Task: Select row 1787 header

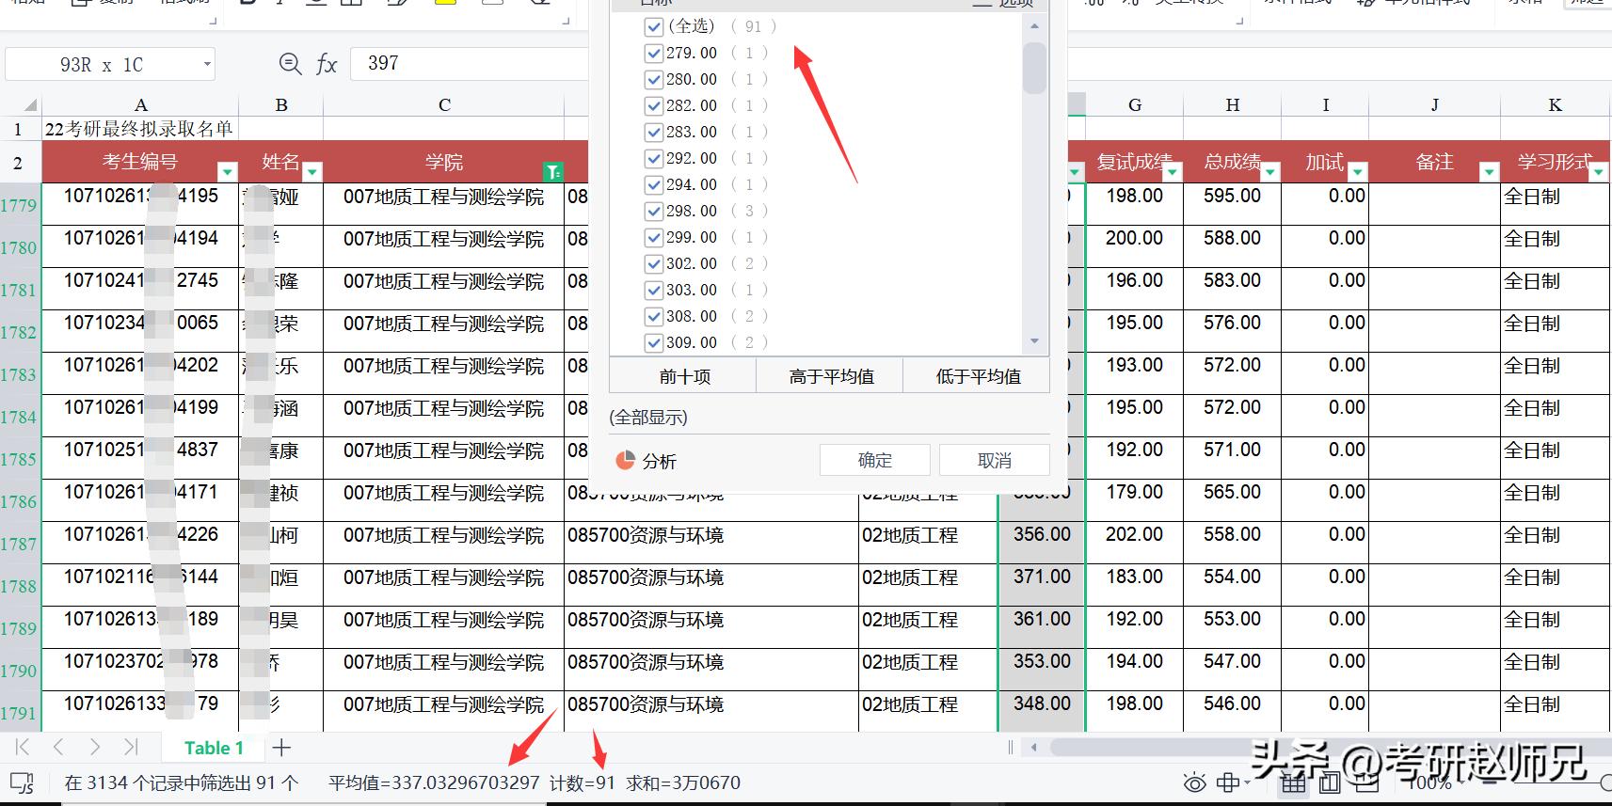Action: point(19,543)
